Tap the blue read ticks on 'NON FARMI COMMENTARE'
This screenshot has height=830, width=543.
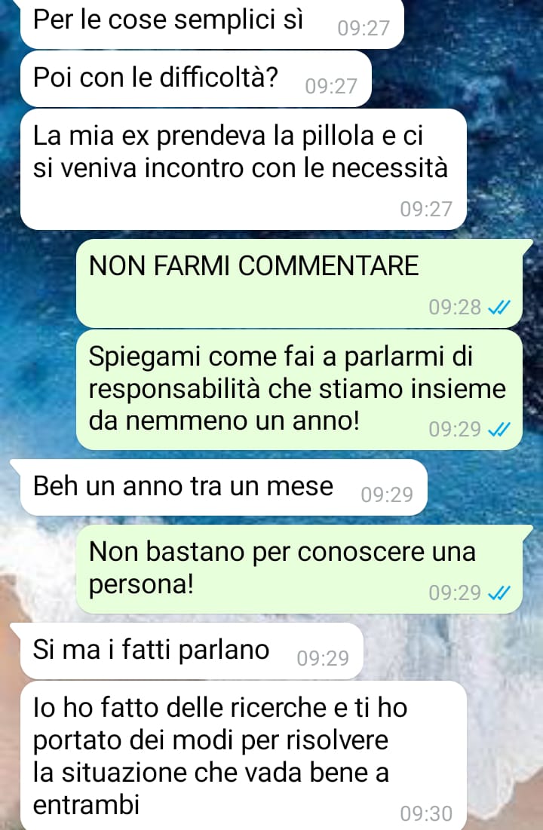point(499,307)
